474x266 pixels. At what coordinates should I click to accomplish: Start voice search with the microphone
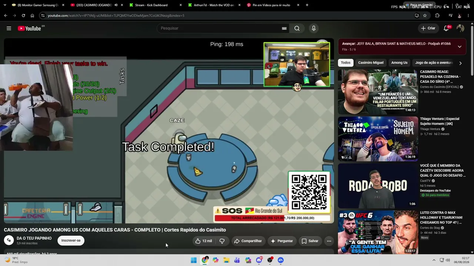point(314,28)
